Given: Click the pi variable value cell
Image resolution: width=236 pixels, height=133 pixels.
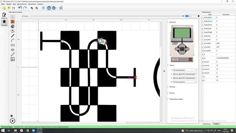Looking at the screenshot, I should click(226, 58).
